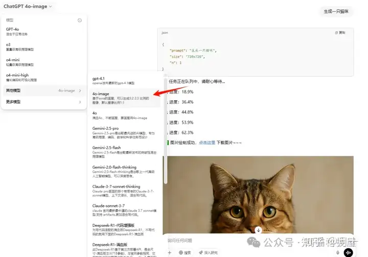The width and height of the screenshot is (368, 257).
Task: Start voice mode with waveform button
Action: (x=348, y=252)
